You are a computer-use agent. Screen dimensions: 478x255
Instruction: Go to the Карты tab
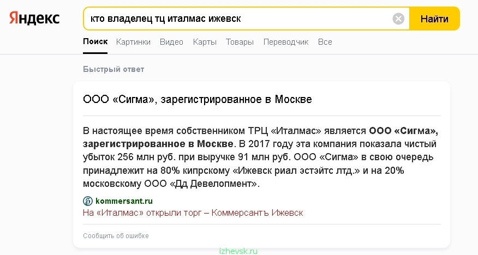tap(205, 42)
